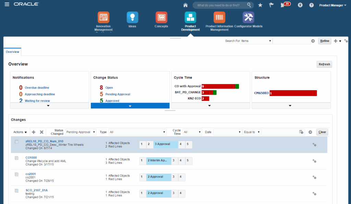Open the Product Manager user dropdown
Viewport: 351px width, 204px height.
coord(331,5)
